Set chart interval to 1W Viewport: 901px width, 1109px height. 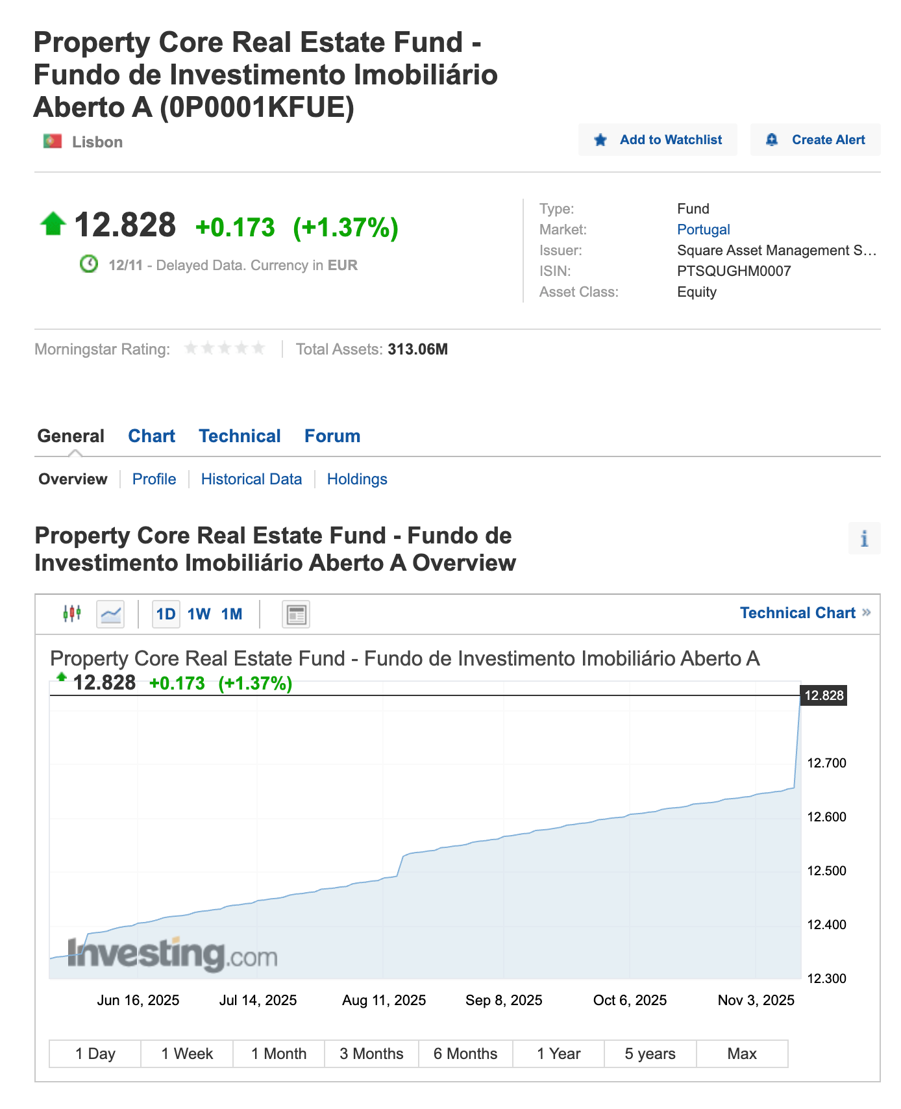(x=199, y=614)
